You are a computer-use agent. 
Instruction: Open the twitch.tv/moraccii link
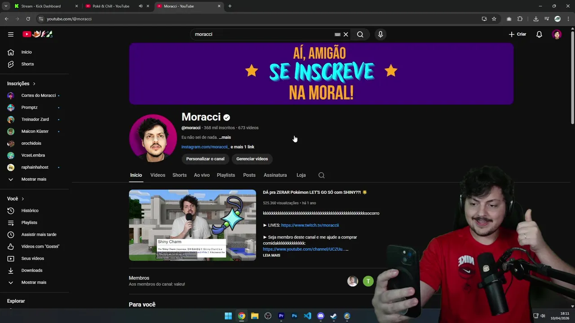(x=310, y=225)
